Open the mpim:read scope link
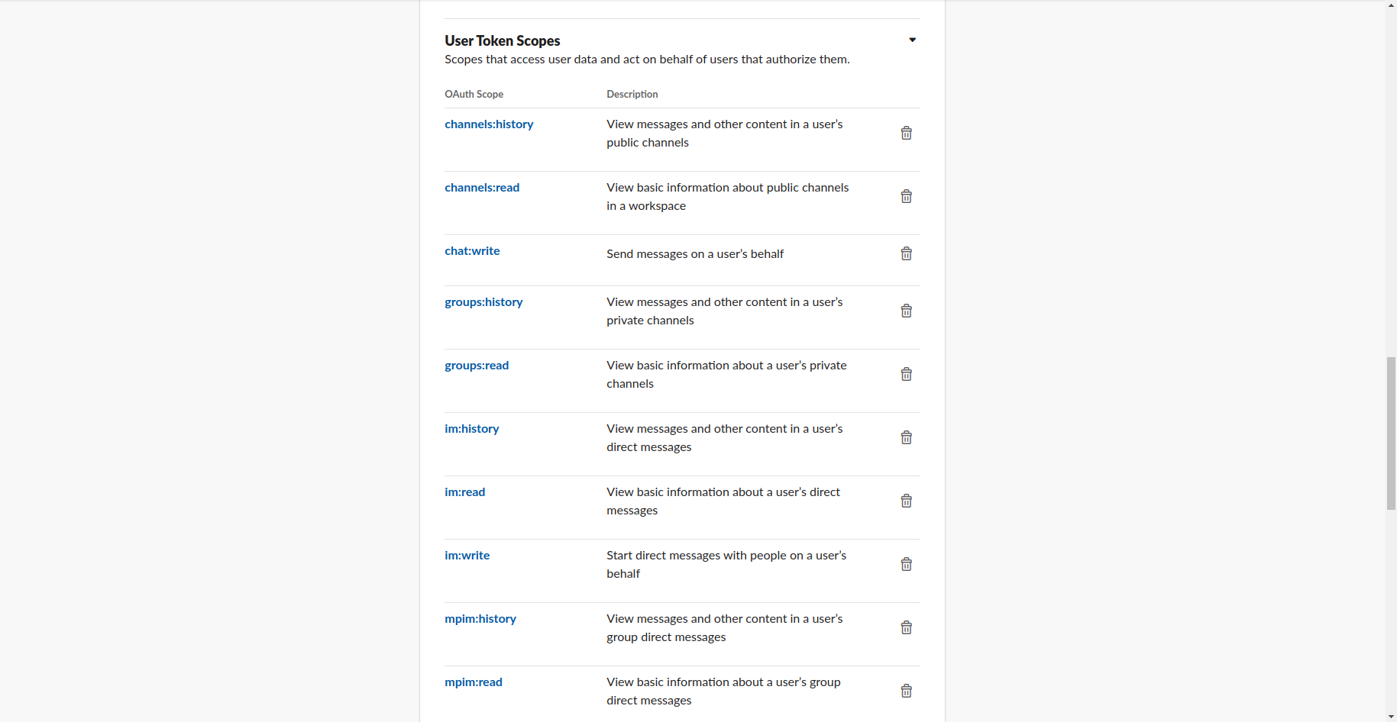The image size is (1397, 722). point(474,682)
